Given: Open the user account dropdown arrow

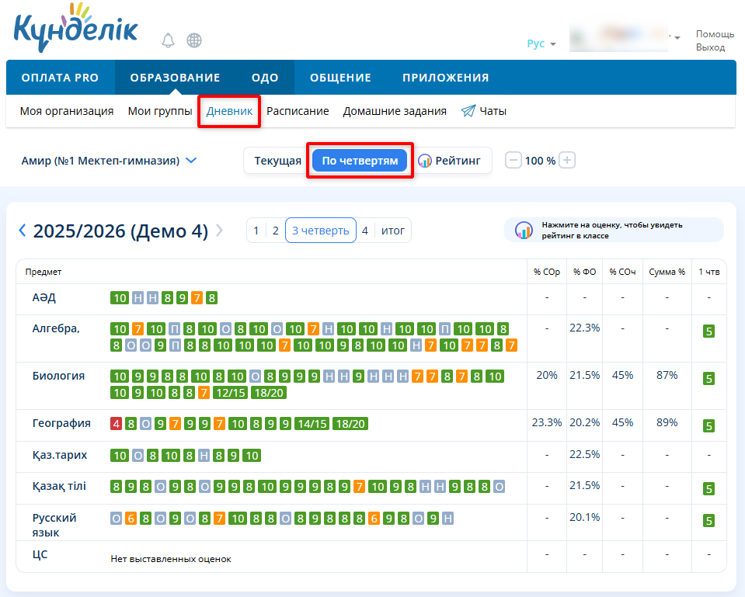Looking at the screenshot, I should (x=677, y=37).
